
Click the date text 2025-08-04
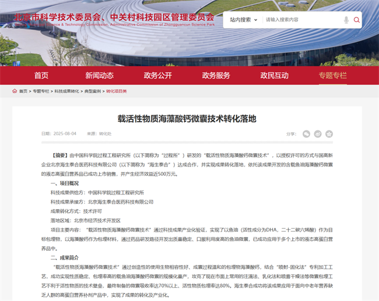(x=65, y=134)
